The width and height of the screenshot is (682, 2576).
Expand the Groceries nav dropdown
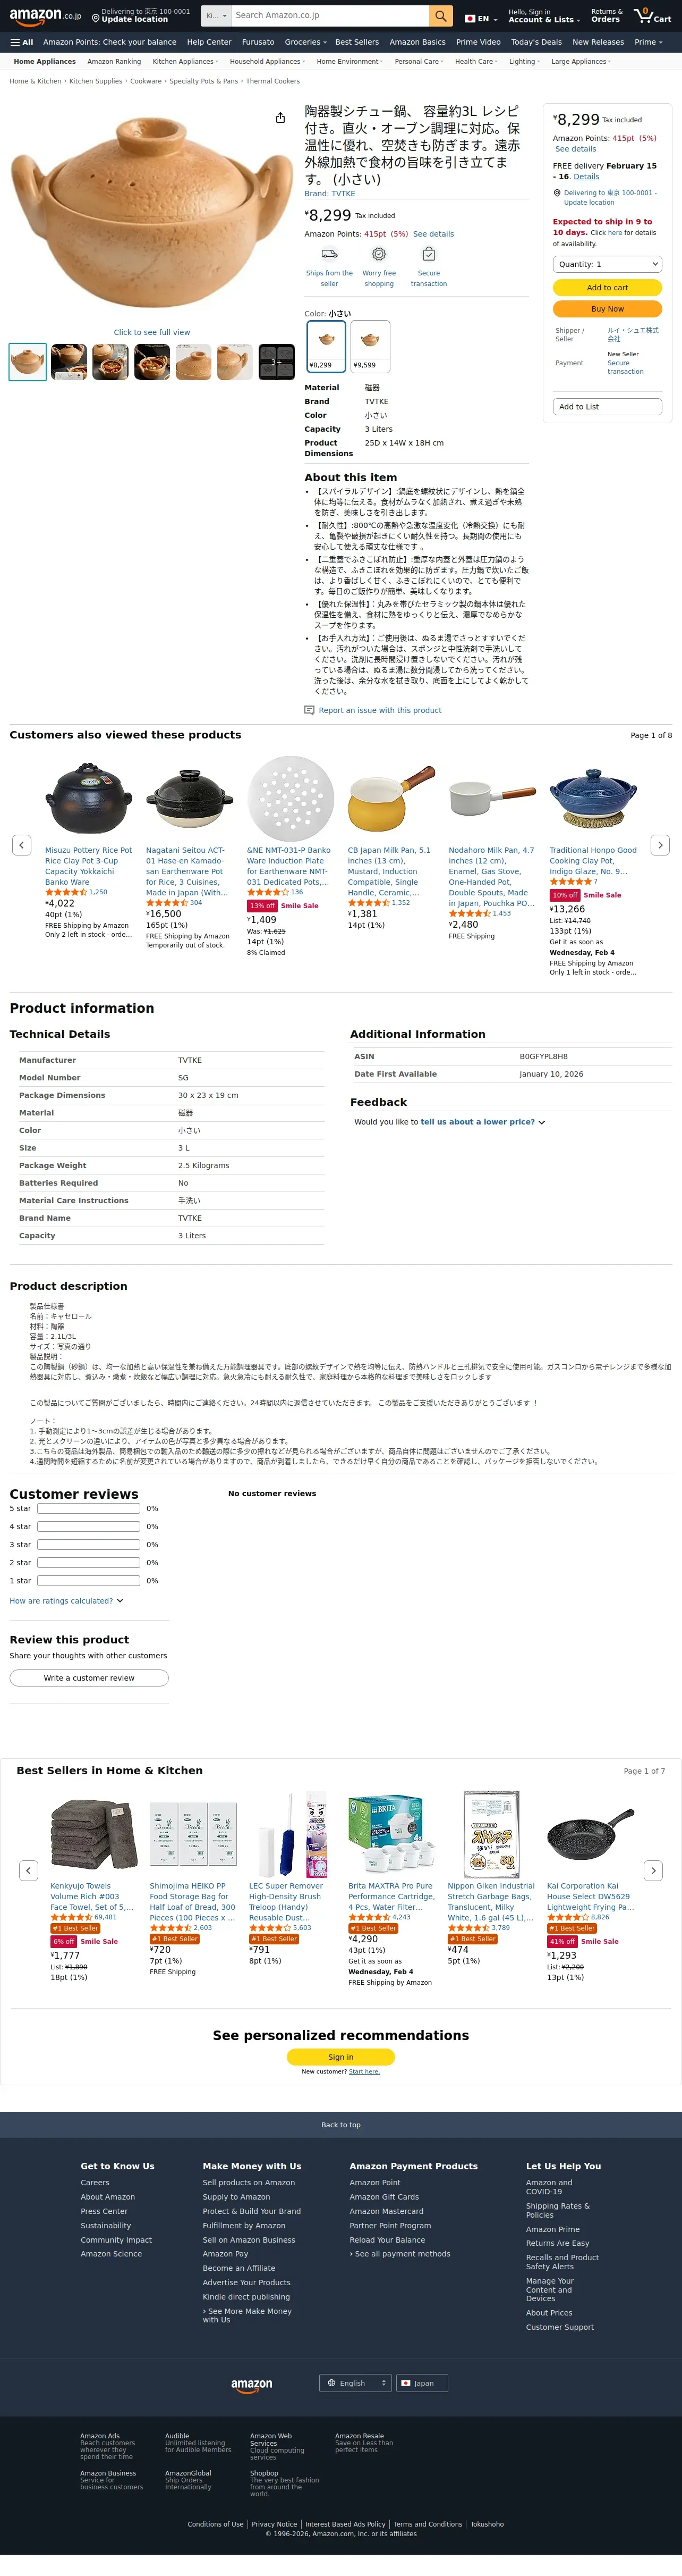(305, 42)
